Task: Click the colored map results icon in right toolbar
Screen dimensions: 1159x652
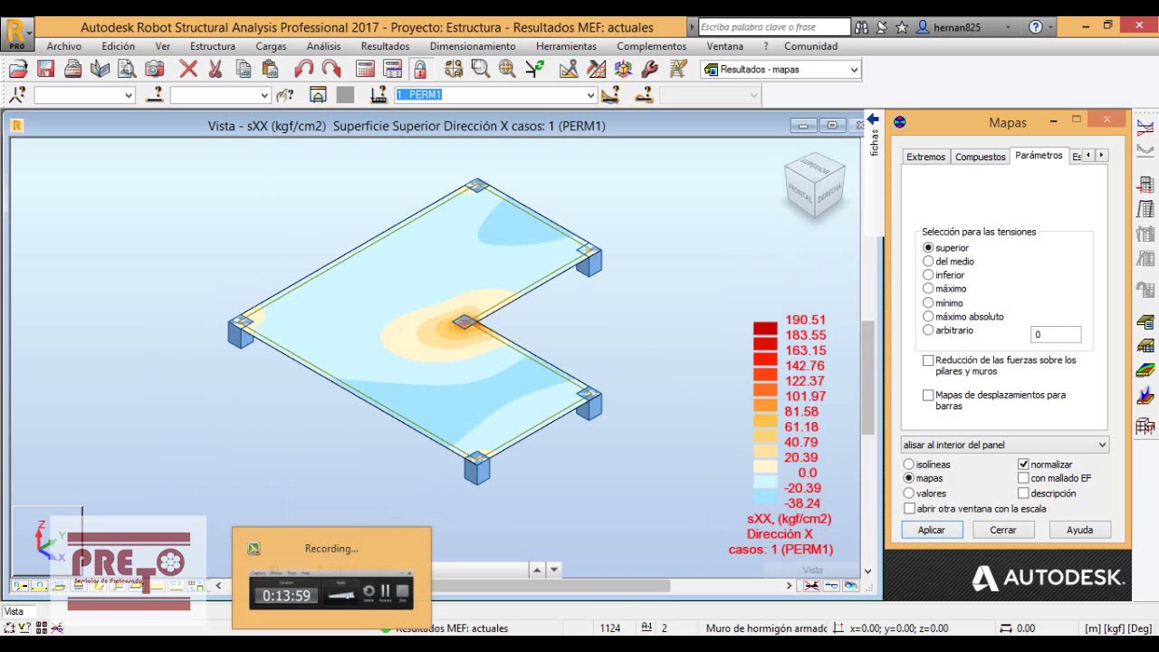Action: point(1145,369)
